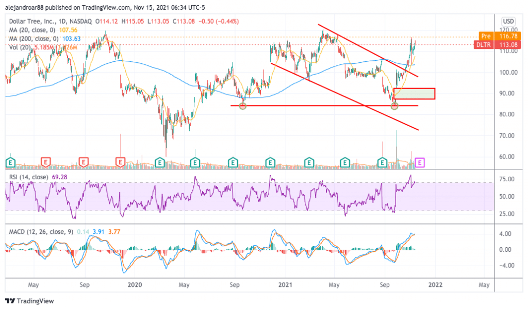
Task: Click the MACD 4.00 axis label
Action: pyautogui.click(x=505, y=234)
